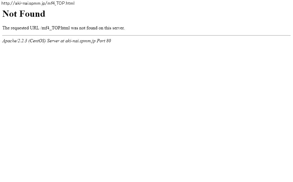This screenshot has height=182, width=293.
Task: Click the "(CentOS)" text in footer
Action: point(37,41)
